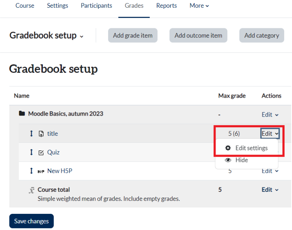Switch to the Participants tab
This screenshot has height=230, width=292.
pos(96,6)
